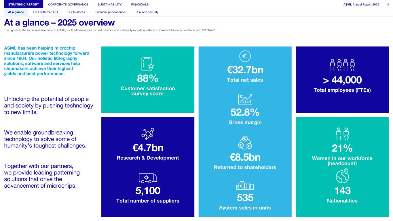393x221 pixels.
Task: Switch to the Sustainability section tab
Action: point(110,4)
